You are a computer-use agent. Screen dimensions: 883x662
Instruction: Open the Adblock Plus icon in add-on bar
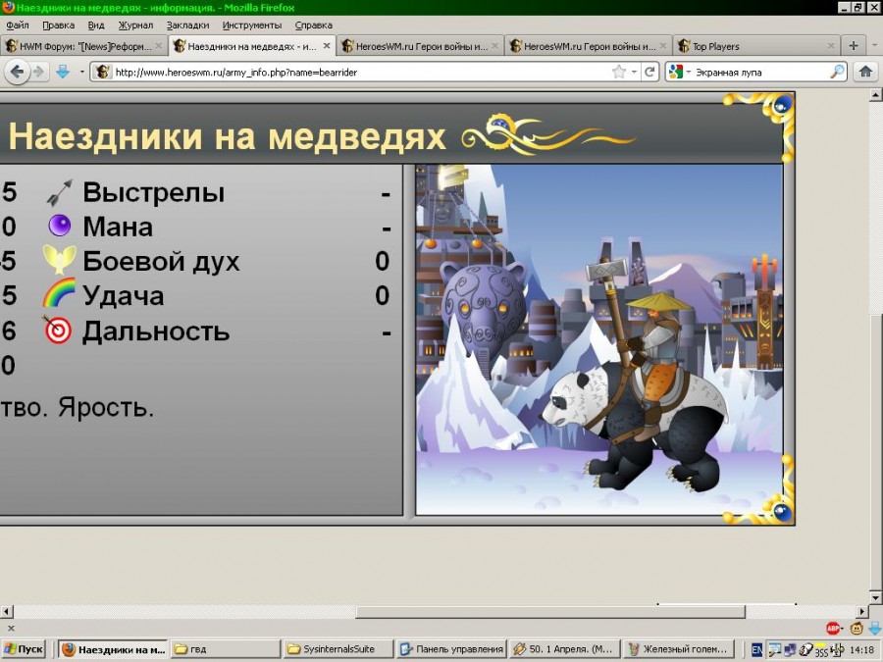point(833,628)
